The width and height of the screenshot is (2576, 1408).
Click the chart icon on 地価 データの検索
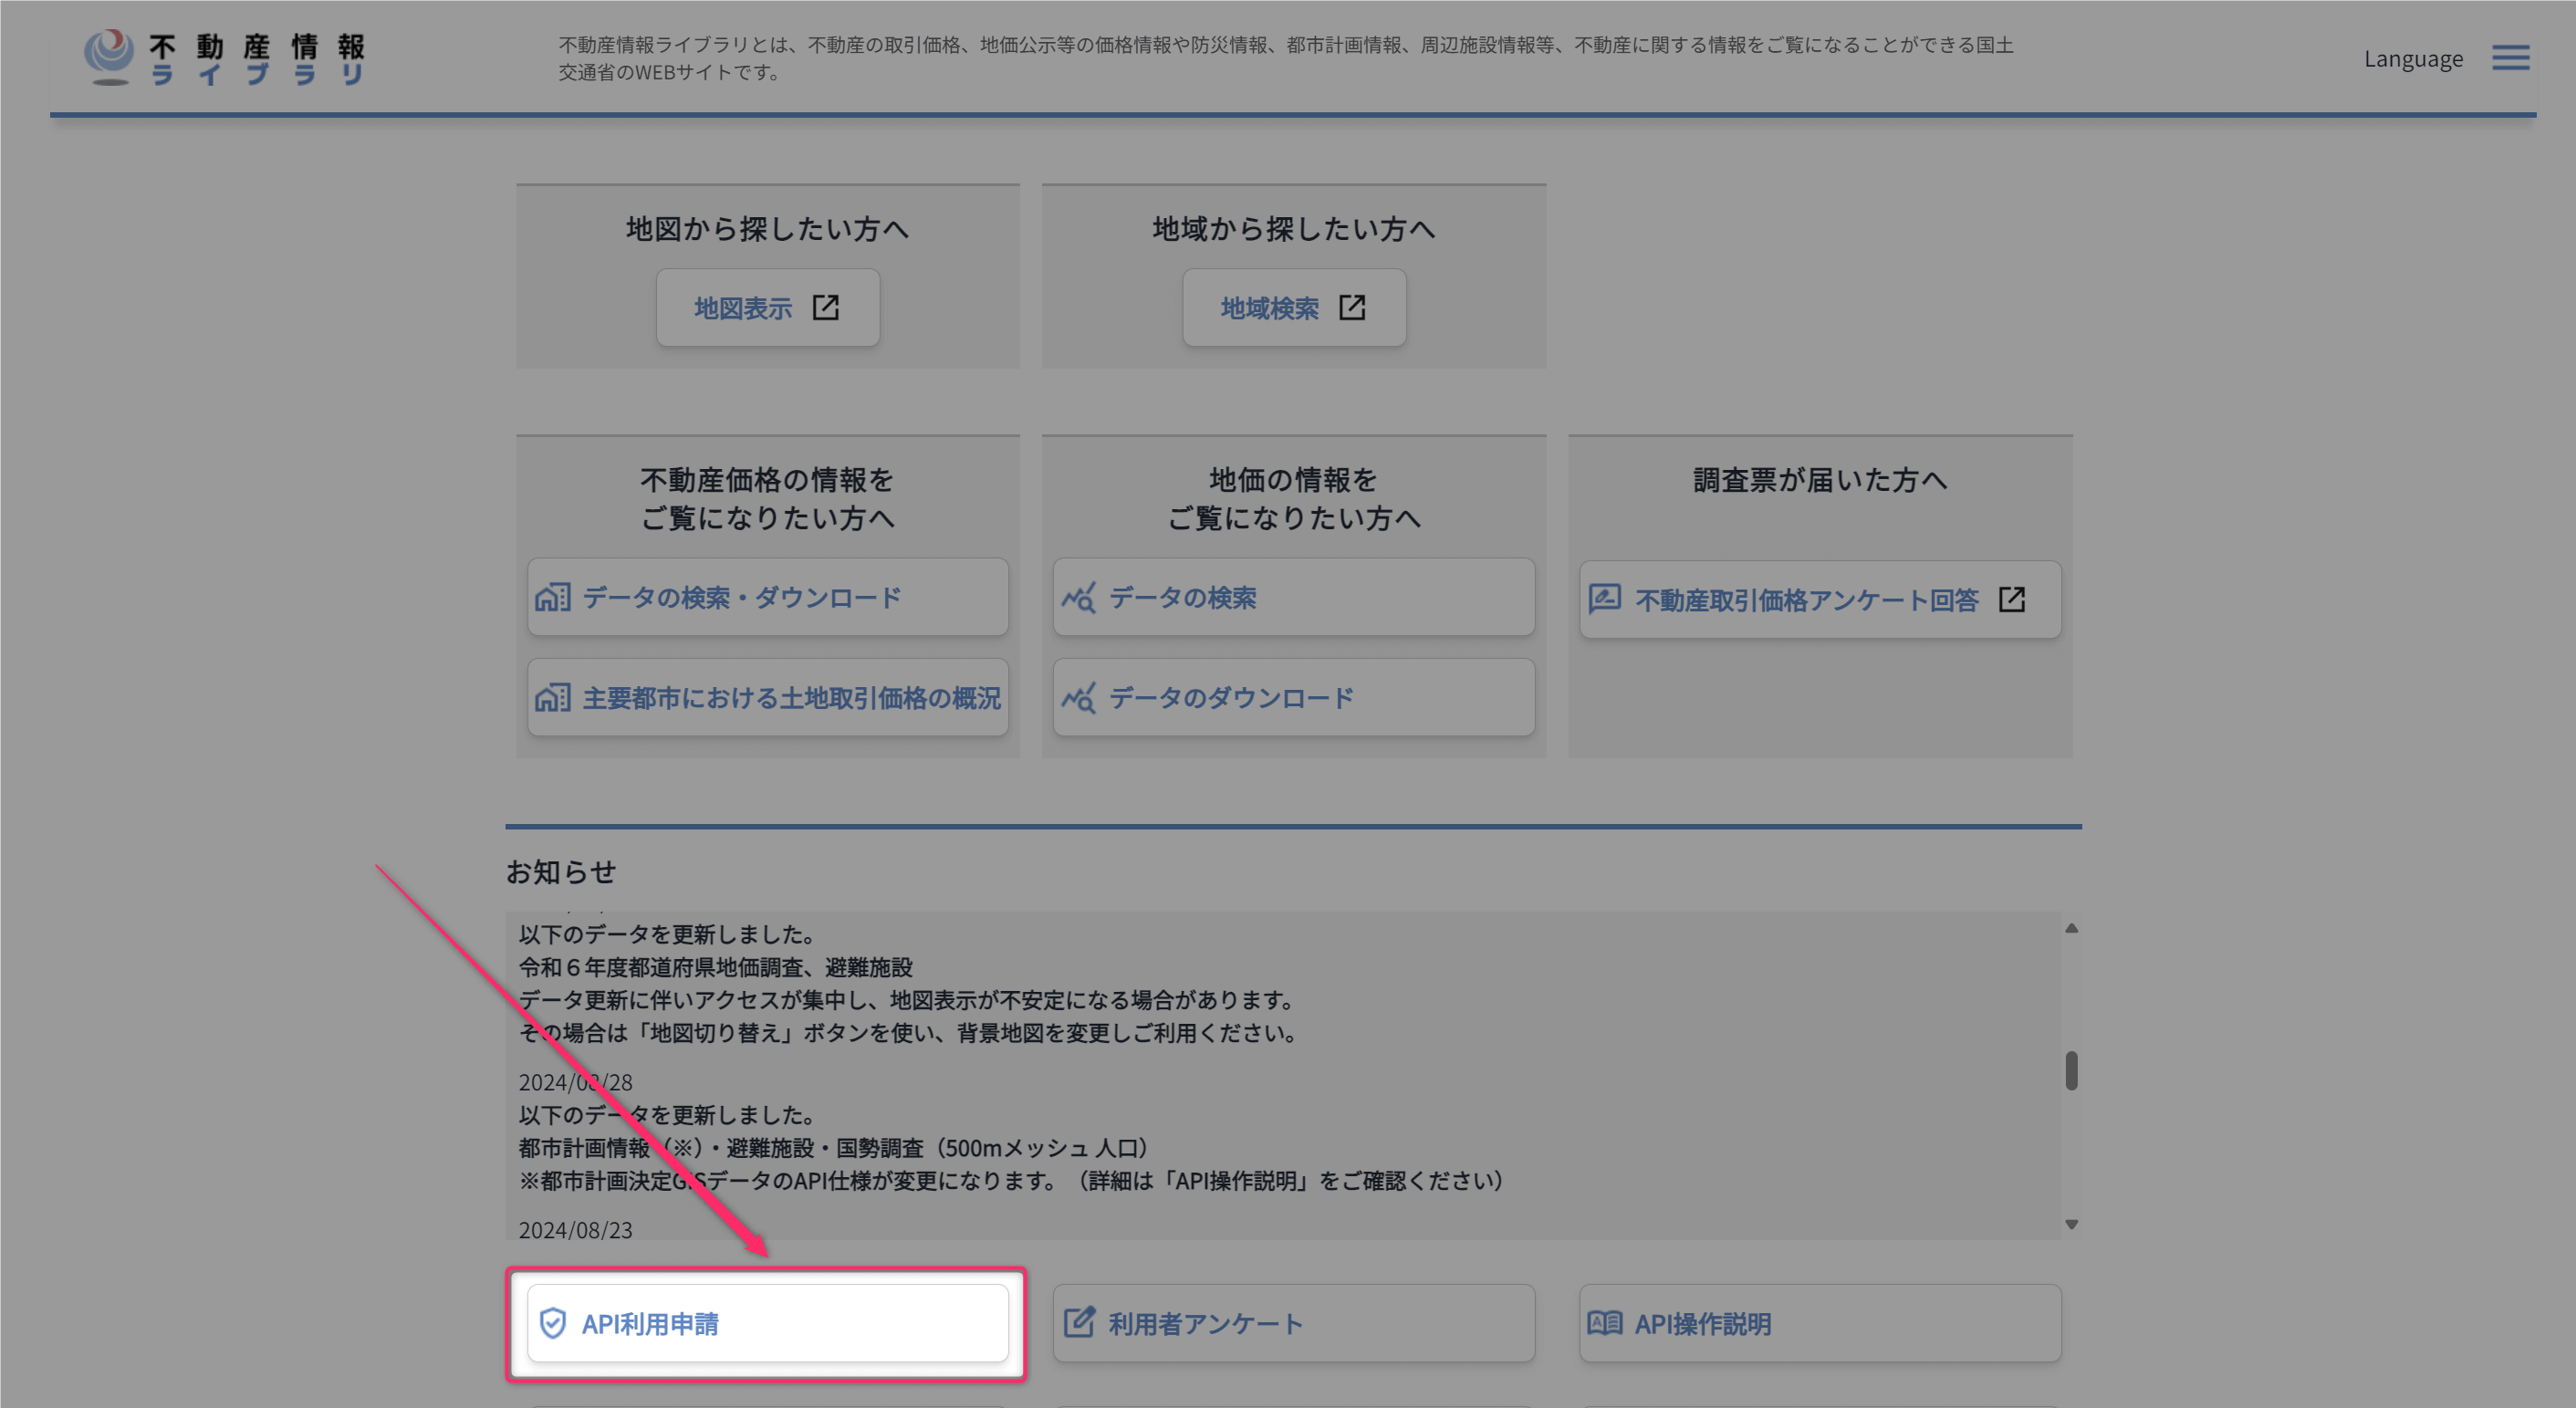point(1078,598)
